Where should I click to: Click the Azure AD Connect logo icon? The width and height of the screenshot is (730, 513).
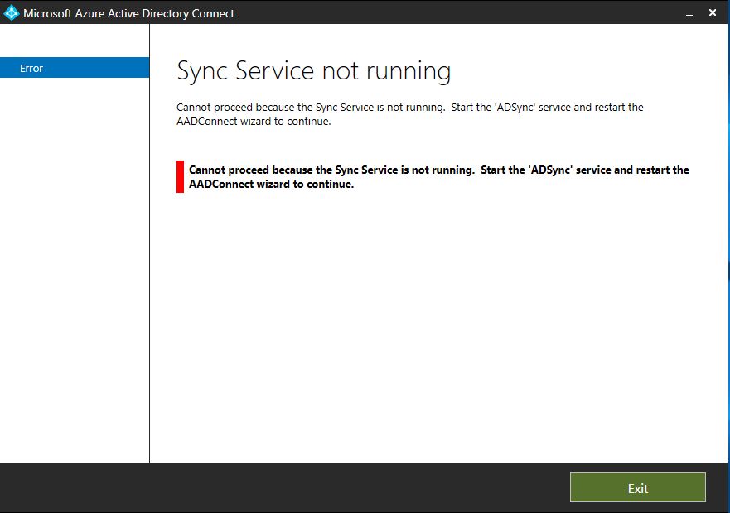[11, 12]
